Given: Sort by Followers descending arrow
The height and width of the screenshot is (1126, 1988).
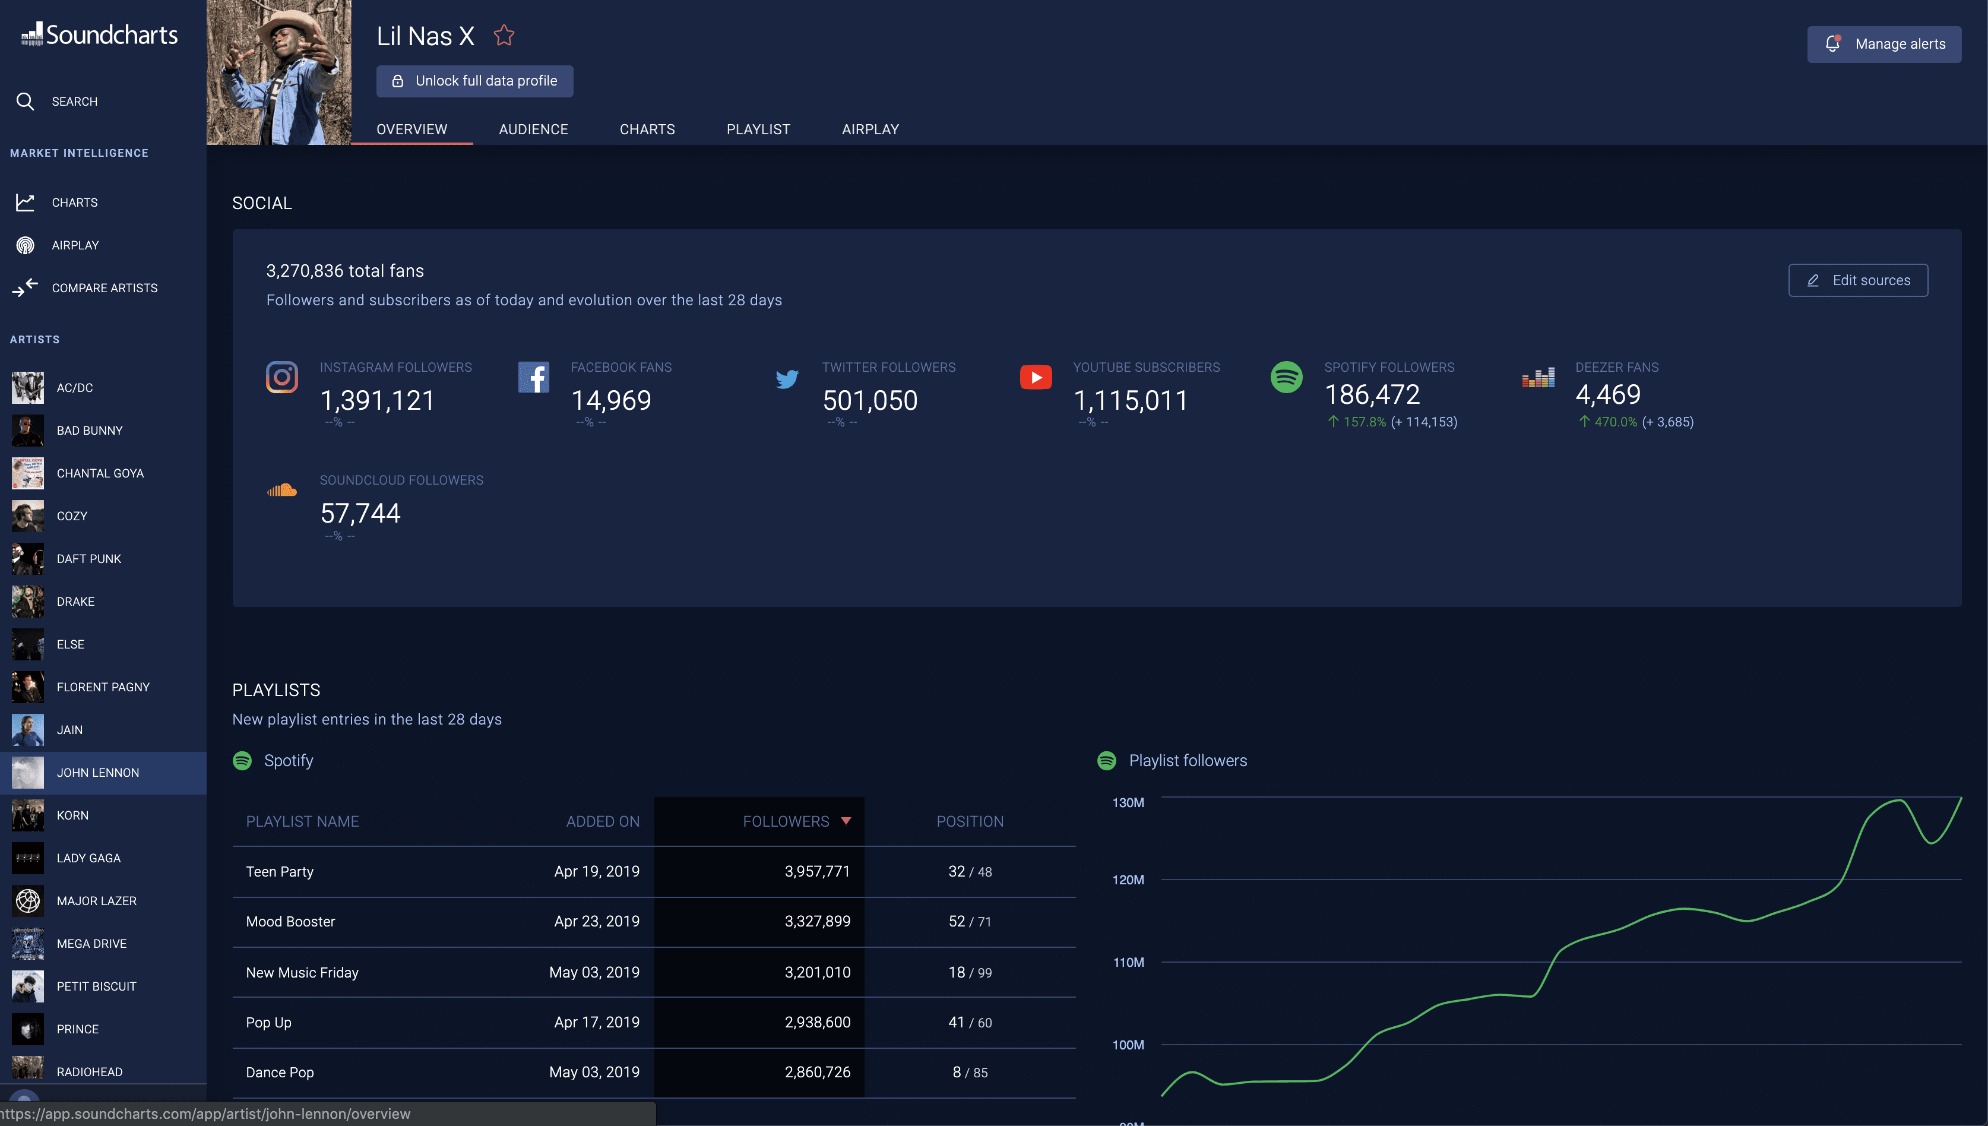Looking at the screenshot, I should (x=846, y=821).
